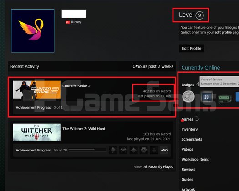Click 0 hours past 2 weeks text

153,66
